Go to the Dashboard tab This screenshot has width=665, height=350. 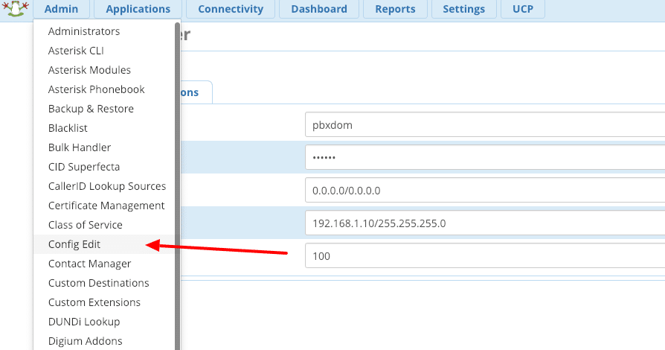coord(319,10)
